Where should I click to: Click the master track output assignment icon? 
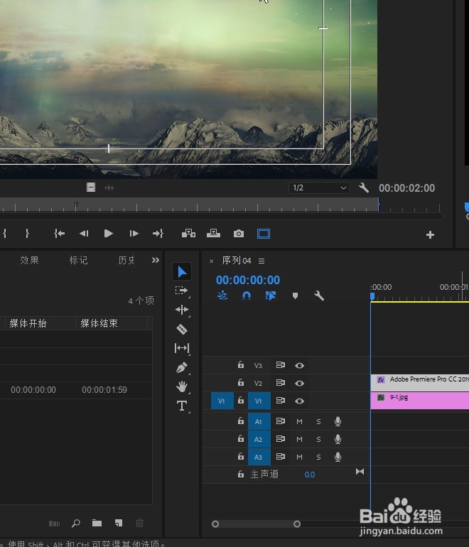point(360,472)
